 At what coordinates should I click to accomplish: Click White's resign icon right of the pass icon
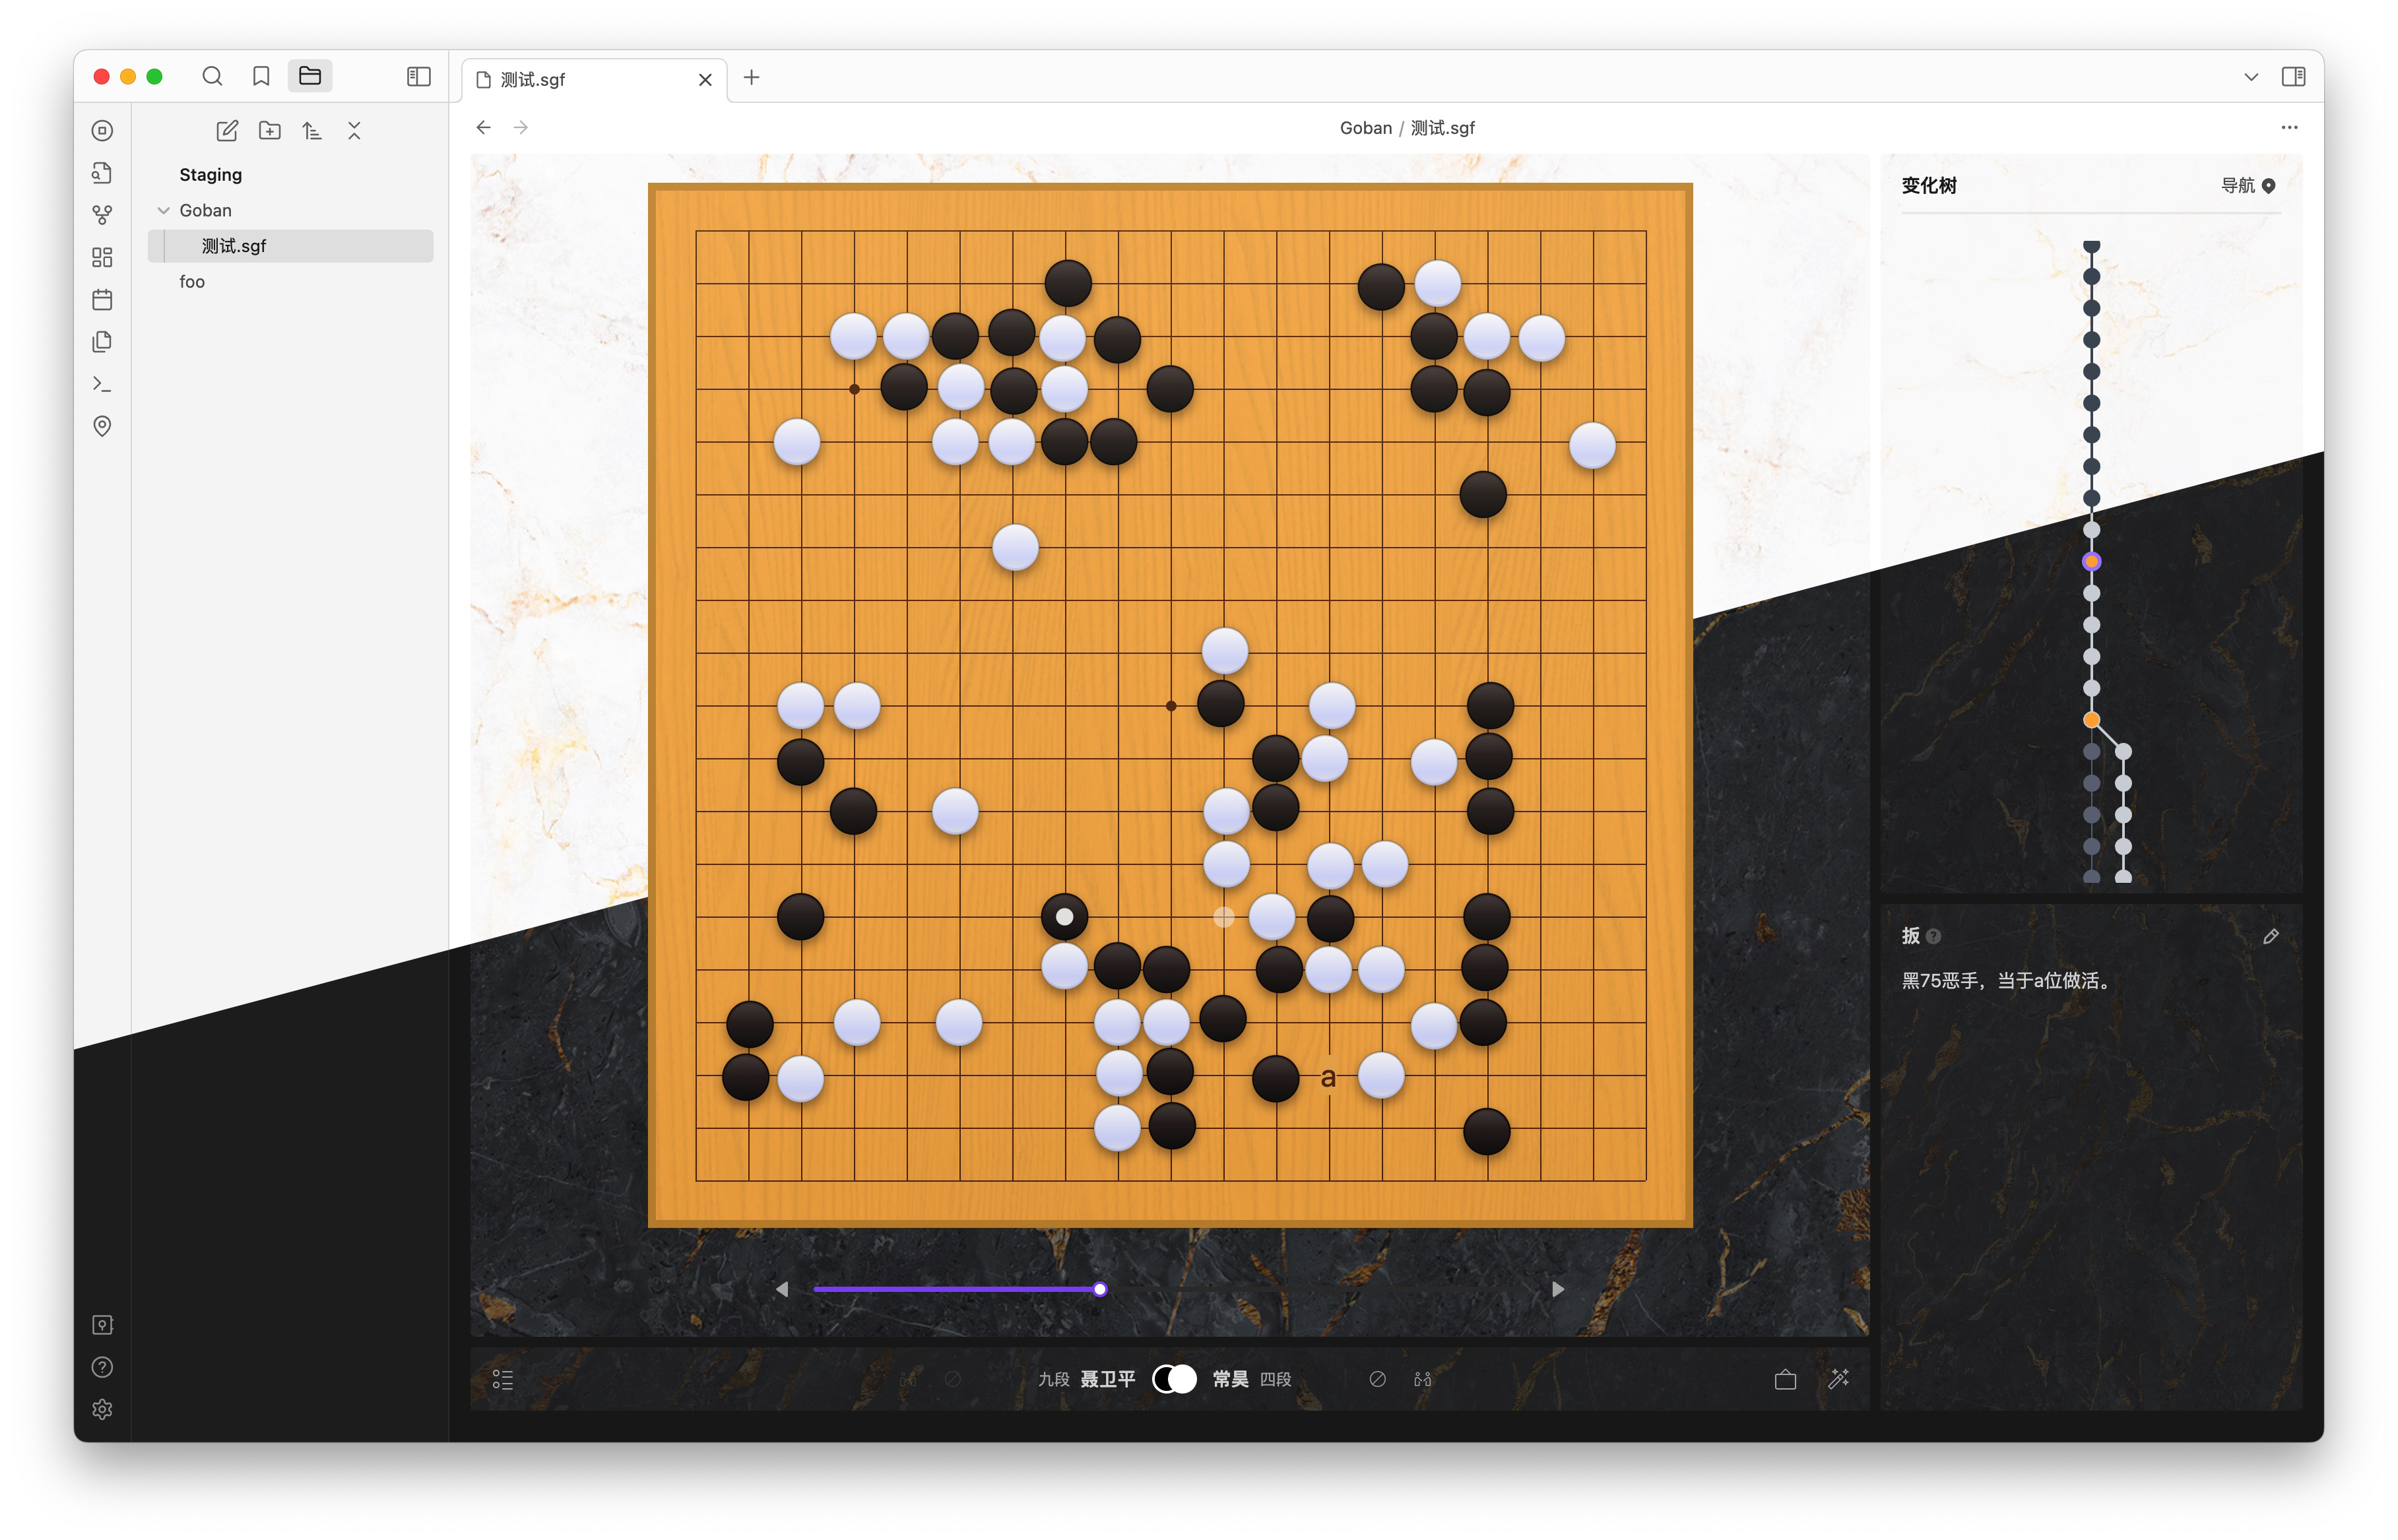click(1422, 1379)
